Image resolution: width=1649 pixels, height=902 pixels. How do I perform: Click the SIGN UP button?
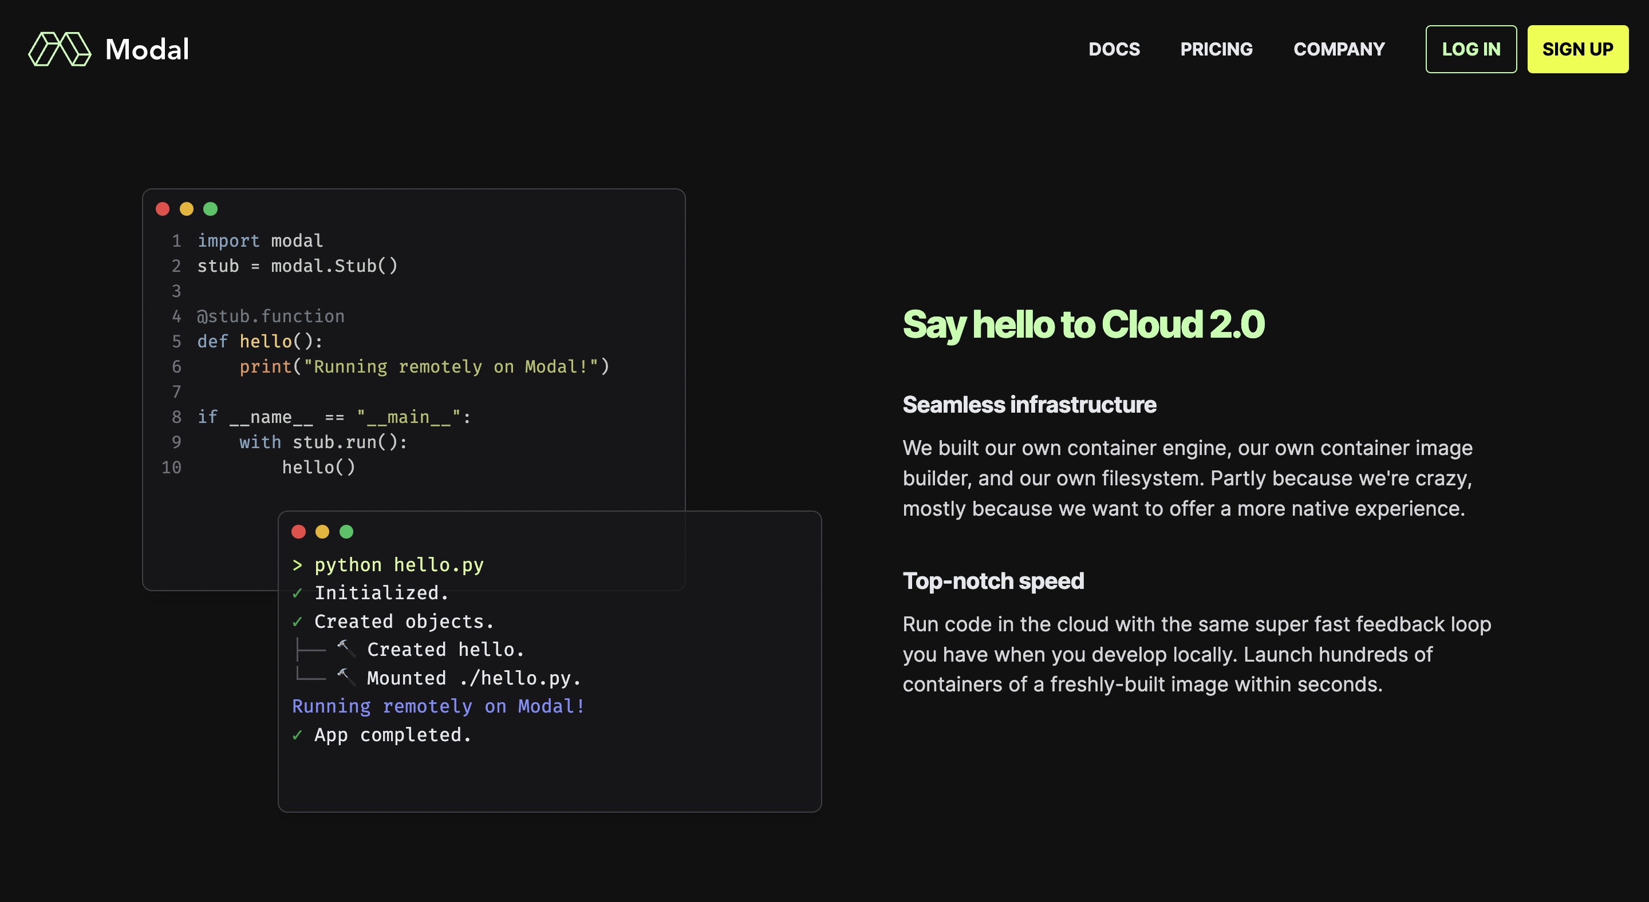coord(1577,49)
